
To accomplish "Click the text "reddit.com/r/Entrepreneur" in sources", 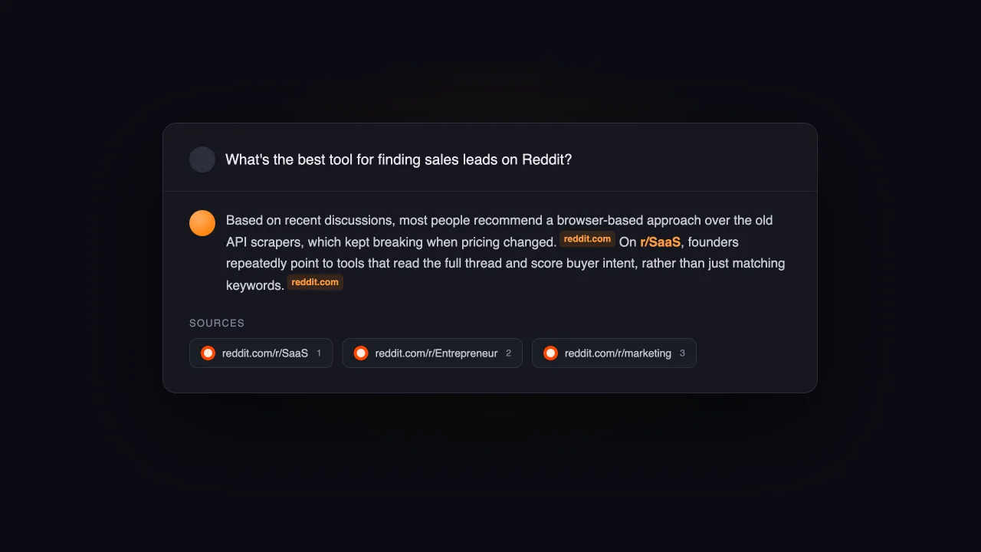I will tap(436, 353).
